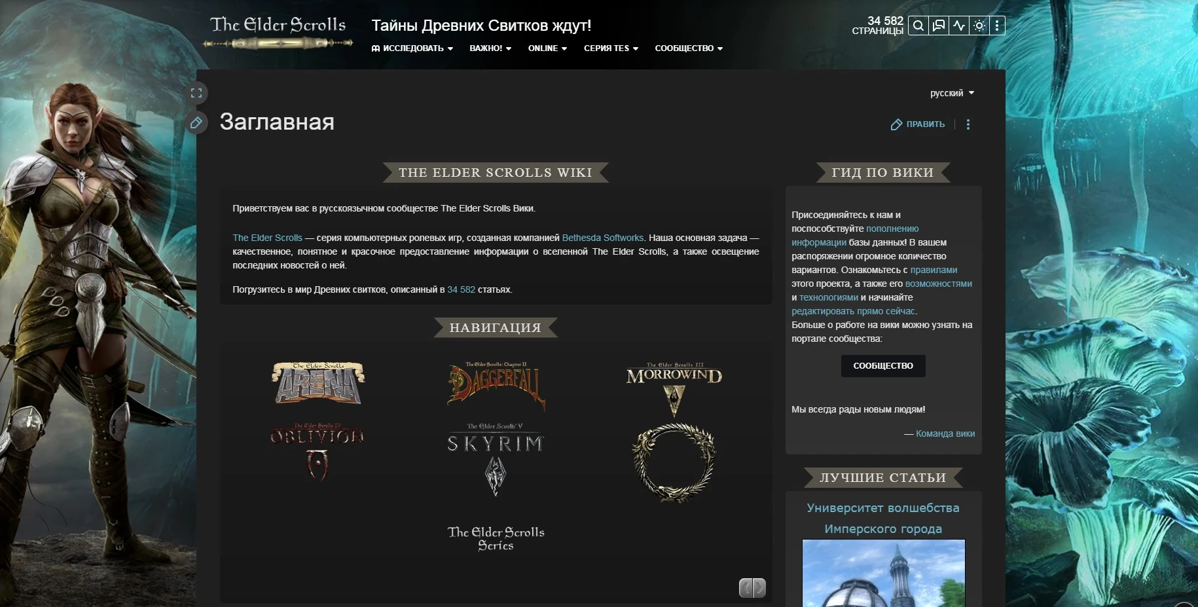The width and height of the screenshot is (1198, 607).
Task: Open the Elder Scrolls Online ouroboros logo
Action: pos(674,462)
